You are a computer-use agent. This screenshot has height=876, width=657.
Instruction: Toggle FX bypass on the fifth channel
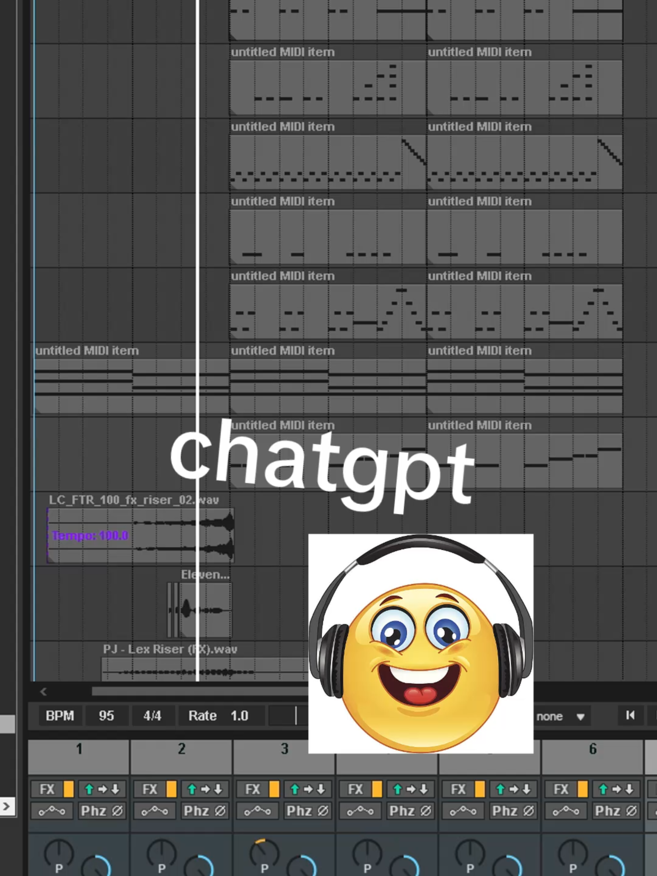pos(480,789)
